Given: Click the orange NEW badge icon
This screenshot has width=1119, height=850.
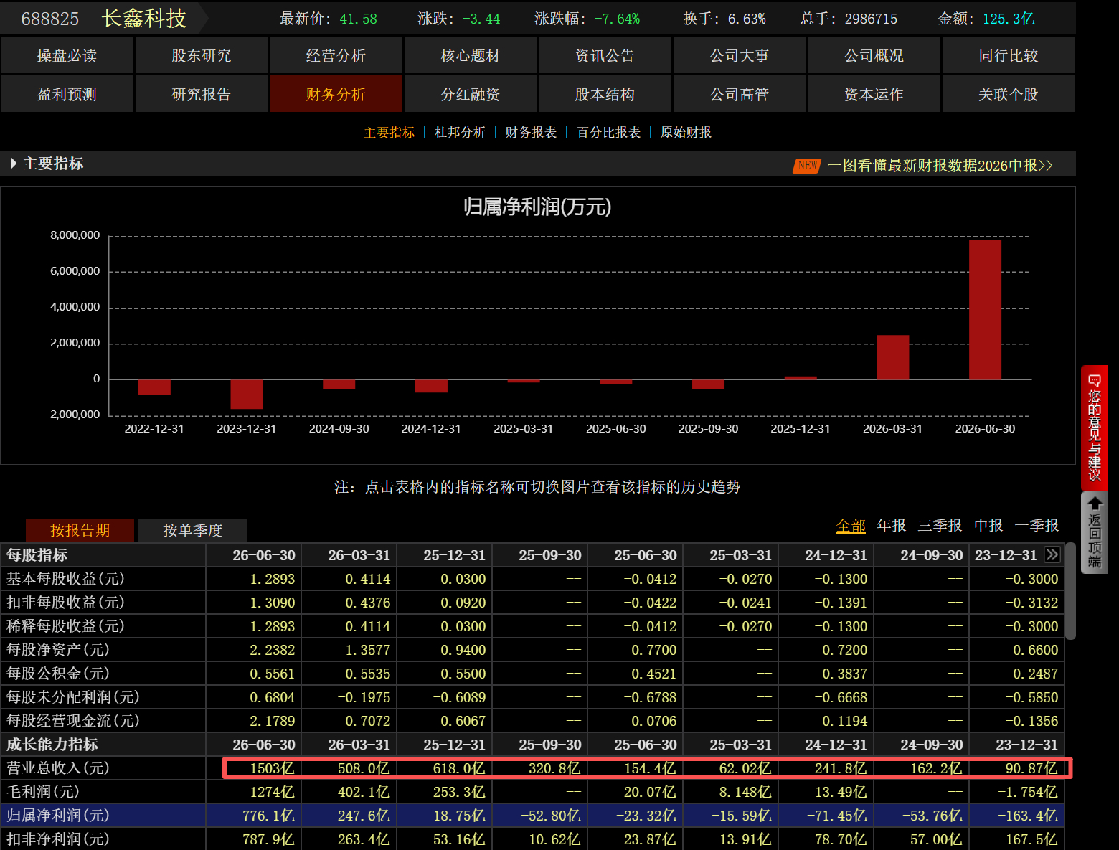Looking at the screenshot, I should coord(807,166).
